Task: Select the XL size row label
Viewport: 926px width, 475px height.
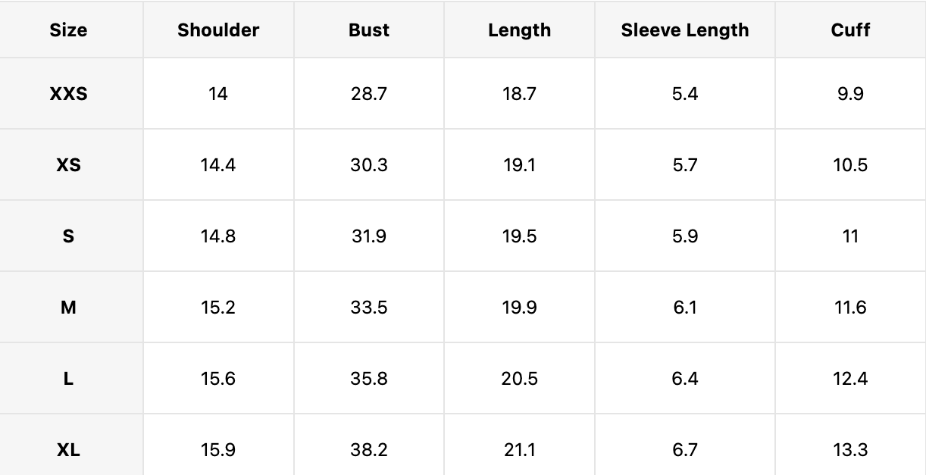Action: click(x=68, y=450)
